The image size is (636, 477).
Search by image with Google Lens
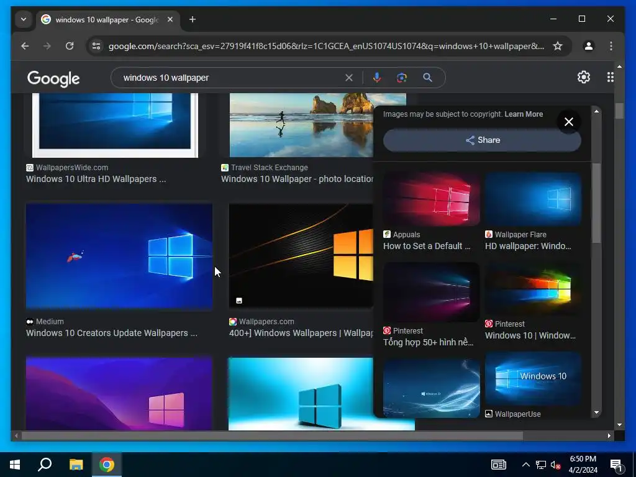point(402,78)
